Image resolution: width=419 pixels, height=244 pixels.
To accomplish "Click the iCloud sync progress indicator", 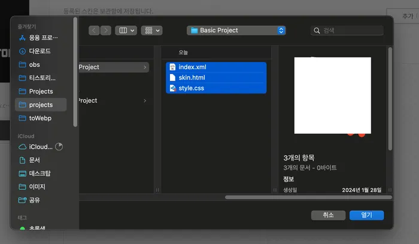I will pos(59,147).
